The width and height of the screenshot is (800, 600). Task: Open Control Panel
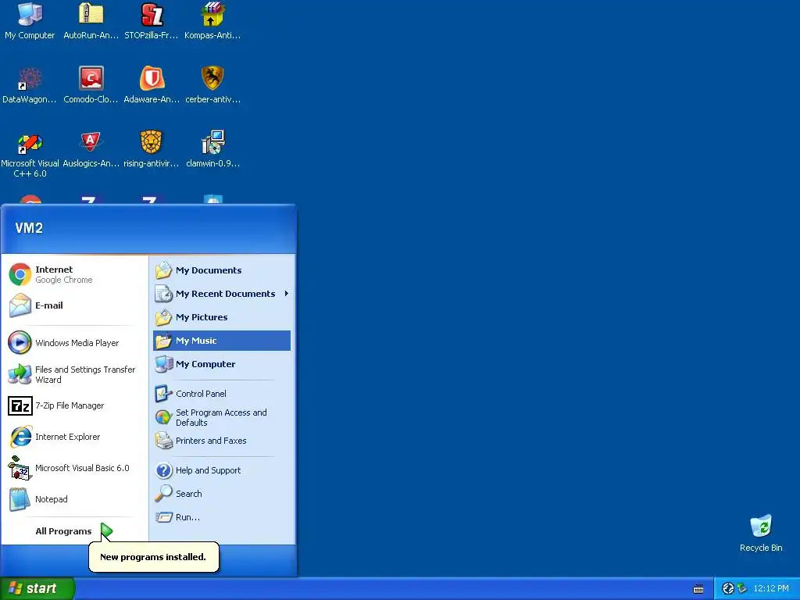tap(221, 394)
